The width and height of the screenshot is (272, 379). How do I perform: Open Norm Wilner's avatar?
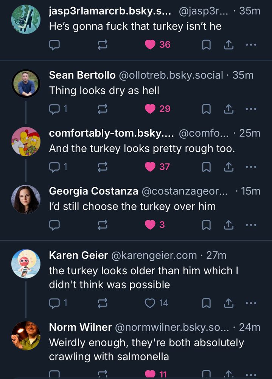(26, 335)
